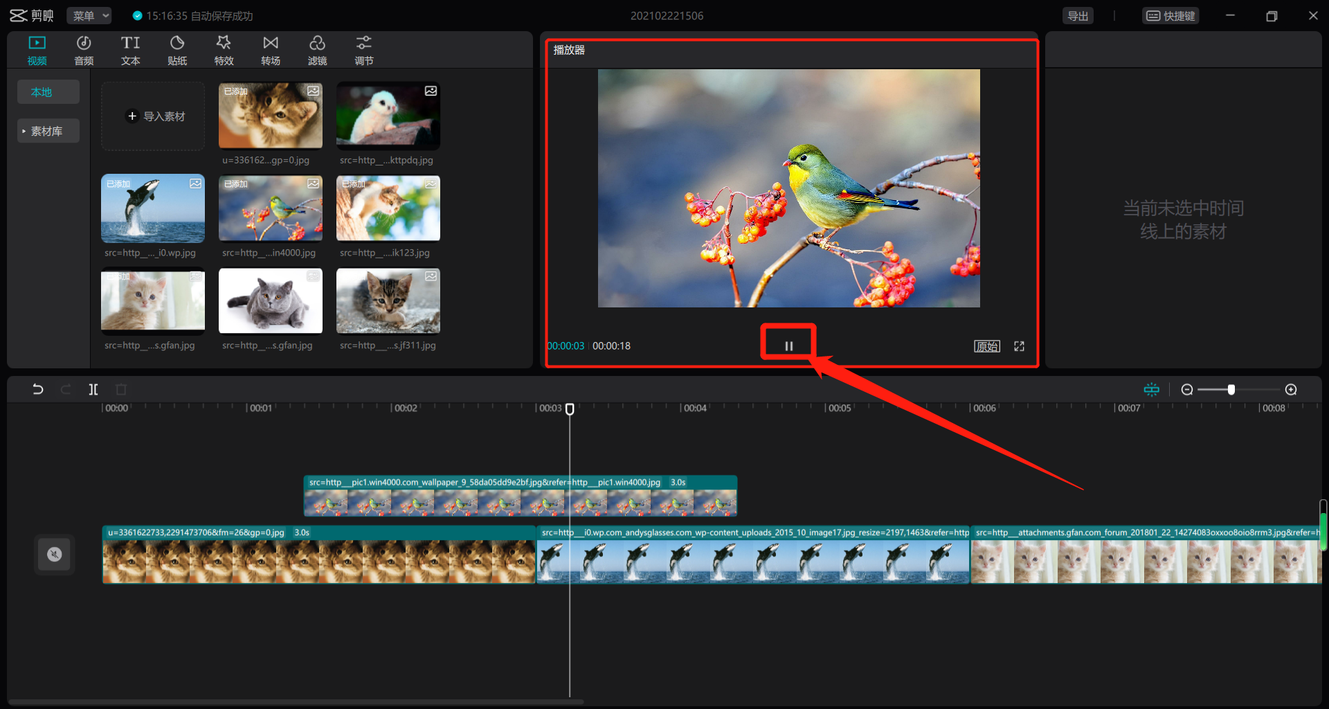The image size is (1329, 709).
Task: Open the 菜单 dropdown menu
Action: [89, 15]
